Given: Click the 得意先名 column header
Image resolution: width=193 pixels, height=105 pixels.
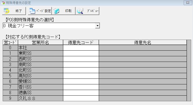Looking at the screenshot, I should coord(143,42).
